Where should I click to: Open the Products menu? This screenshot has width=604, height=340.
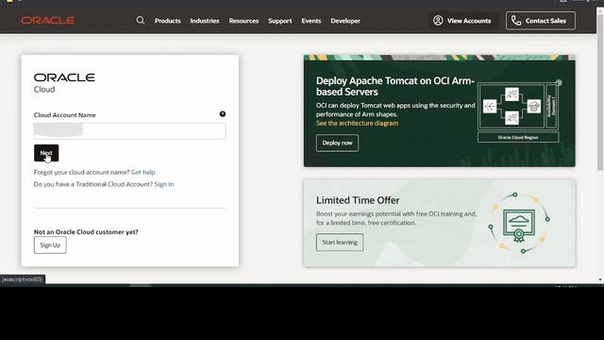click(168, 21)
